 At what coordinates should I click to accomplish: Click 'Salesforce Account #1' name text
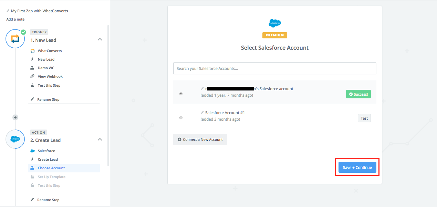tap(225, 112)
